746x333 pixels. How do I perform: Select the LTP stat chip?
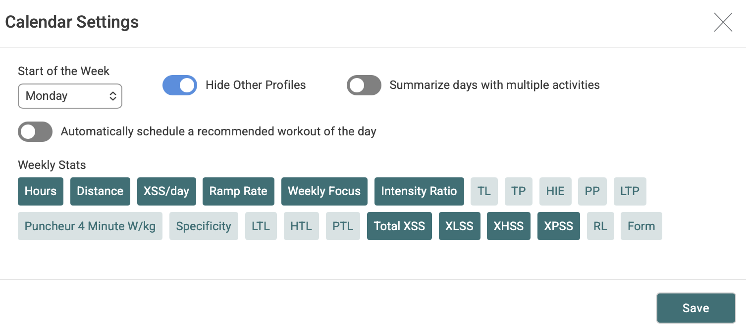pos(630,191)
